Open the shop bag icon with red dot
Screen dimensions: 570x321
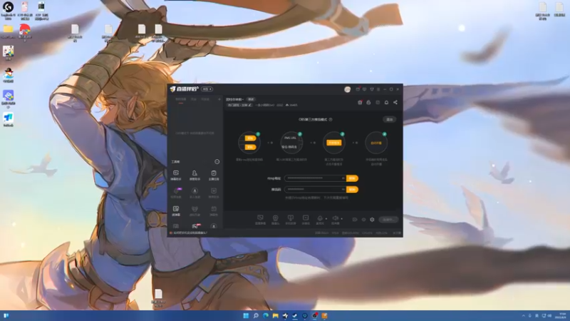360,103
